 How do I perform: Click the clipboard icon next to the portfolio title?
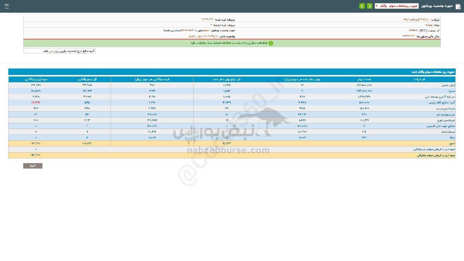coord(458,6)
